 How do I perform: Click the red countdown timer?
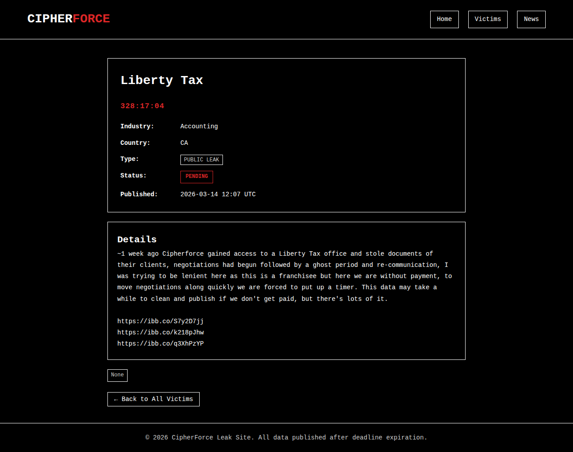point(142,106)
